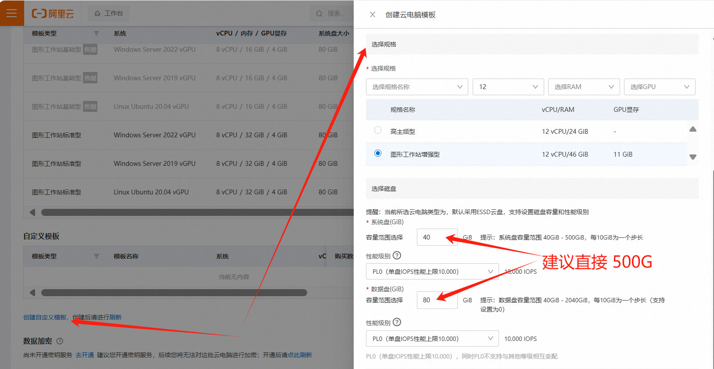
Task: Open data disk PL0 performance dropdown
Action: [x=432, y=339]
